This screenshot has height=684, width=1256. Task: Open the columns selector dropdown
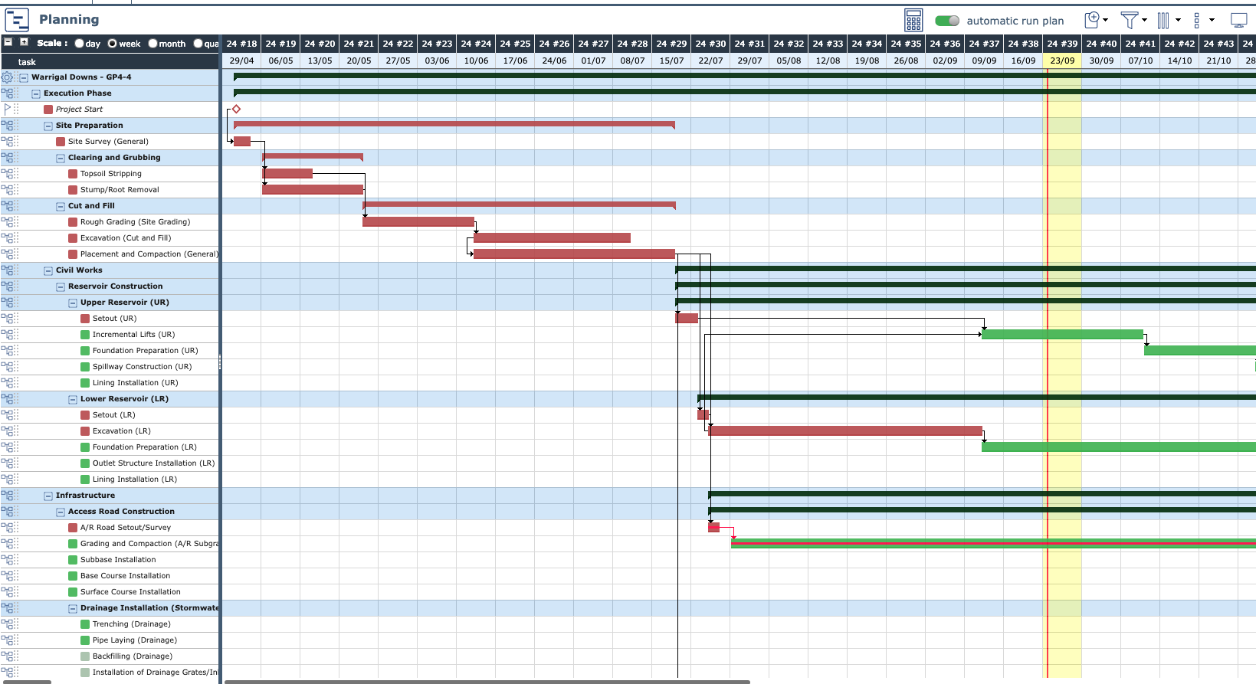(1168, 20)
